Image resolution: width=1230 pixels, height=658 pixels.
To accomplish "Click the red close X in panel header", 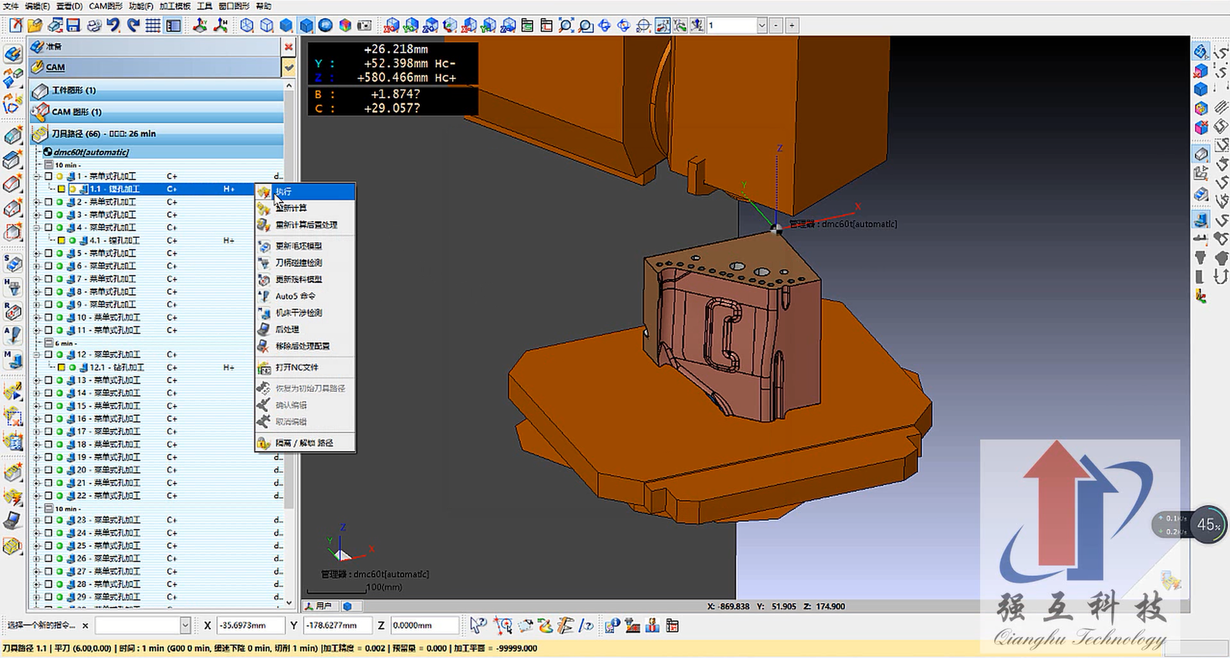I will [289, 47].
